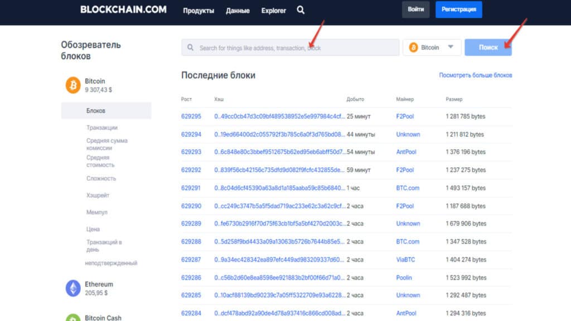Open Хэшрейт sidebar section
Image resolution: width=571 pixels, height=321 pixels.
tap(98, 196)
